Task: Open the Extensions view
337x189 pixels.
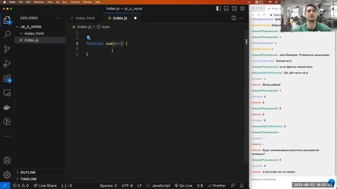Action: tap(7, 78)
